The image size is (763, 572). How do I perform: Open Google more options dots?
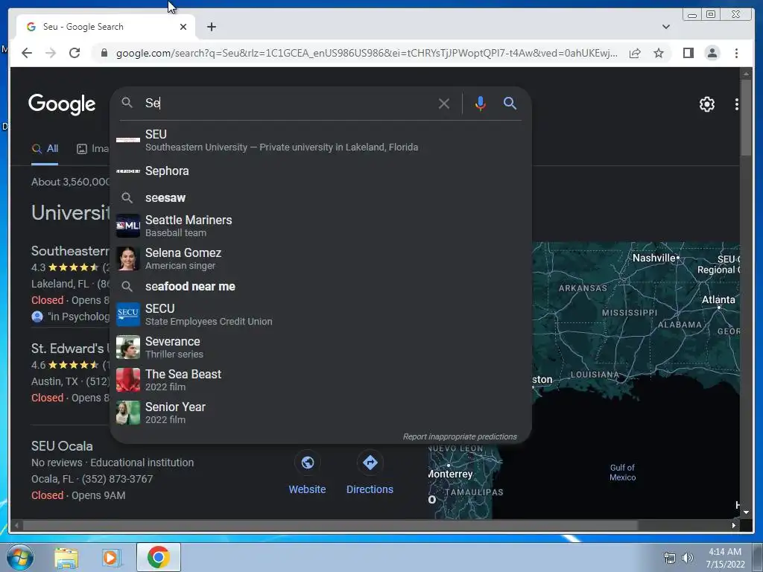736,104
